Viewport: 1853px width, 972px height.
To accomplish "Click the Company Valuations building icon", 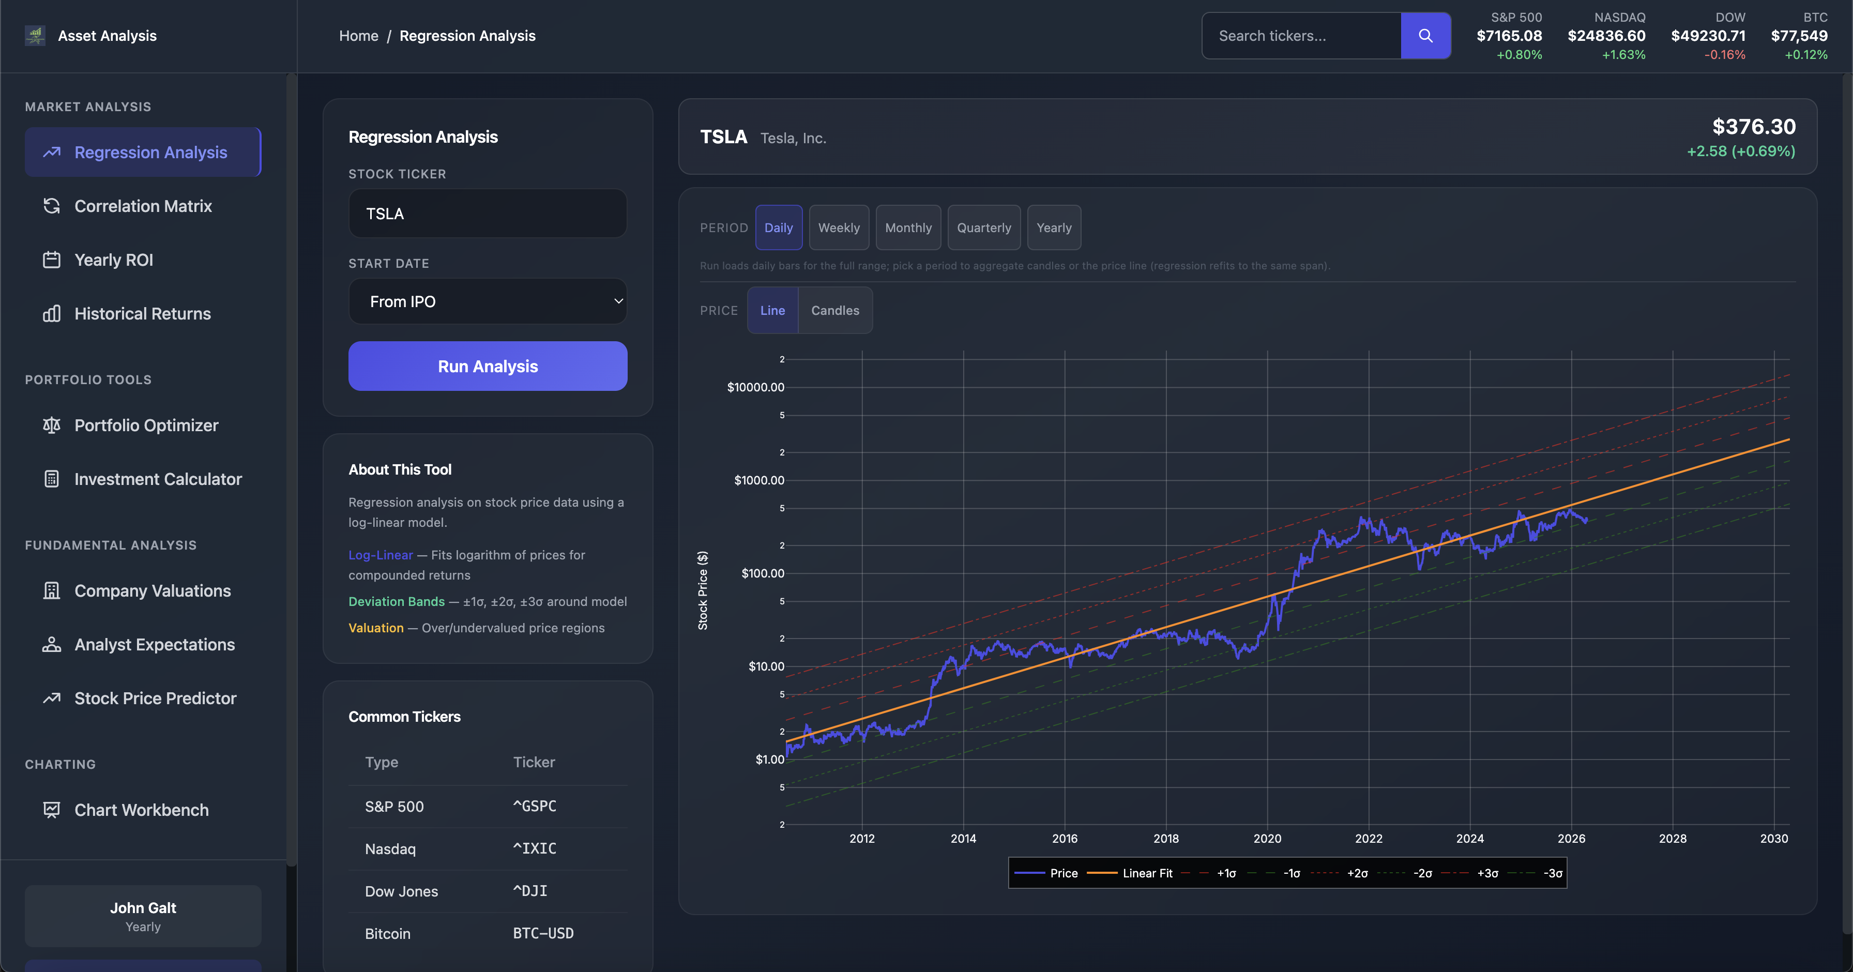I will (52, 590).
